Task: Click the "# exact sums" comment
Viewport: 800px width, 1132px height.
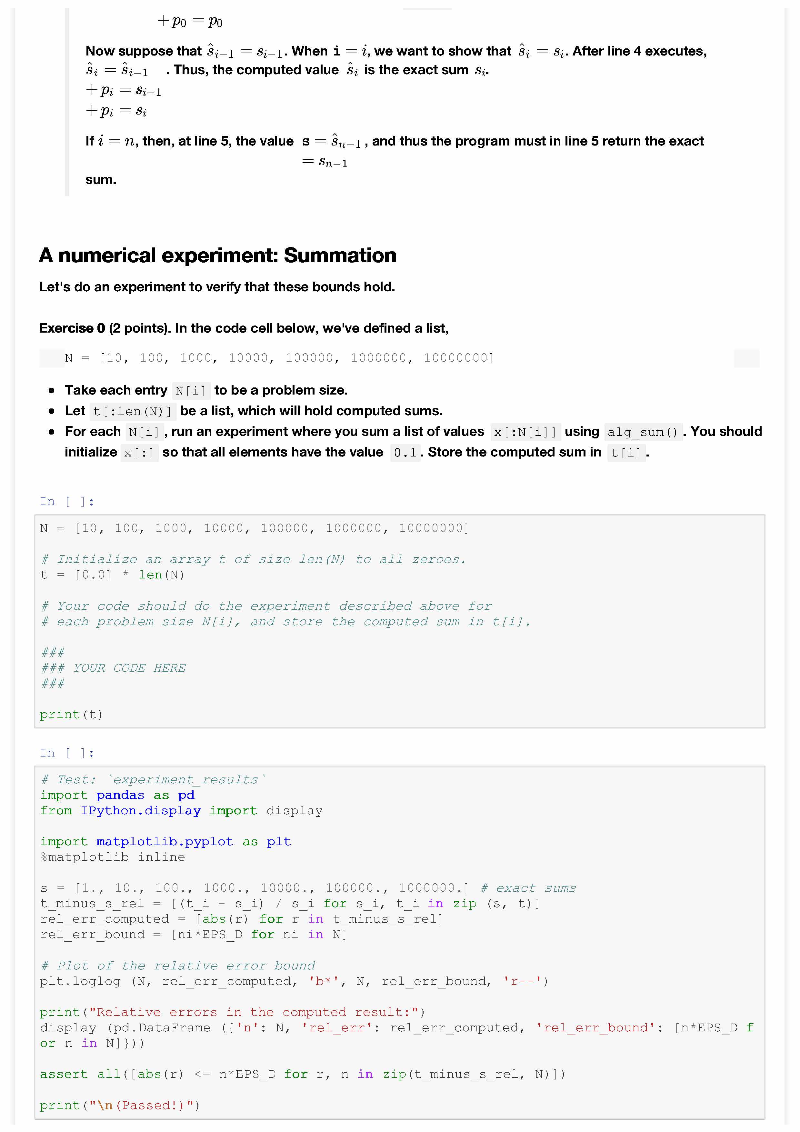Action: (x=528, y=888)
